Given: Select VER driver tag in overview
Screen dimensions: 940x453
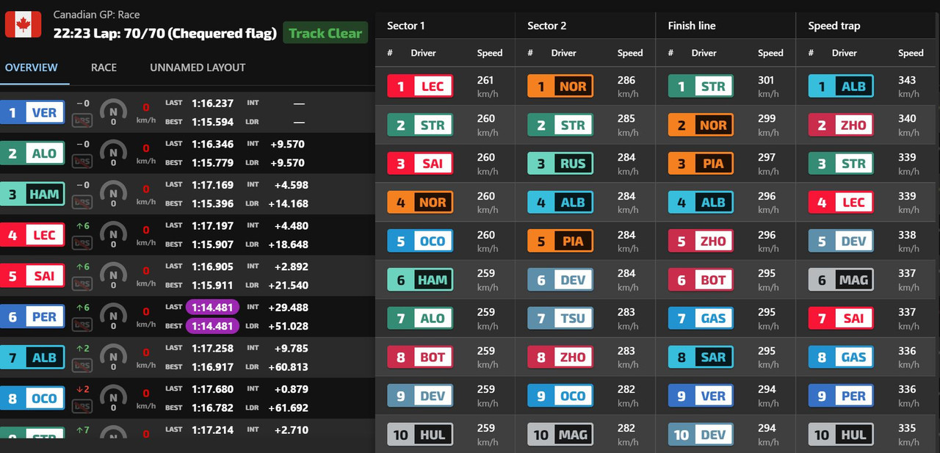Looking at the screenshot, I should tap(32, 113).
